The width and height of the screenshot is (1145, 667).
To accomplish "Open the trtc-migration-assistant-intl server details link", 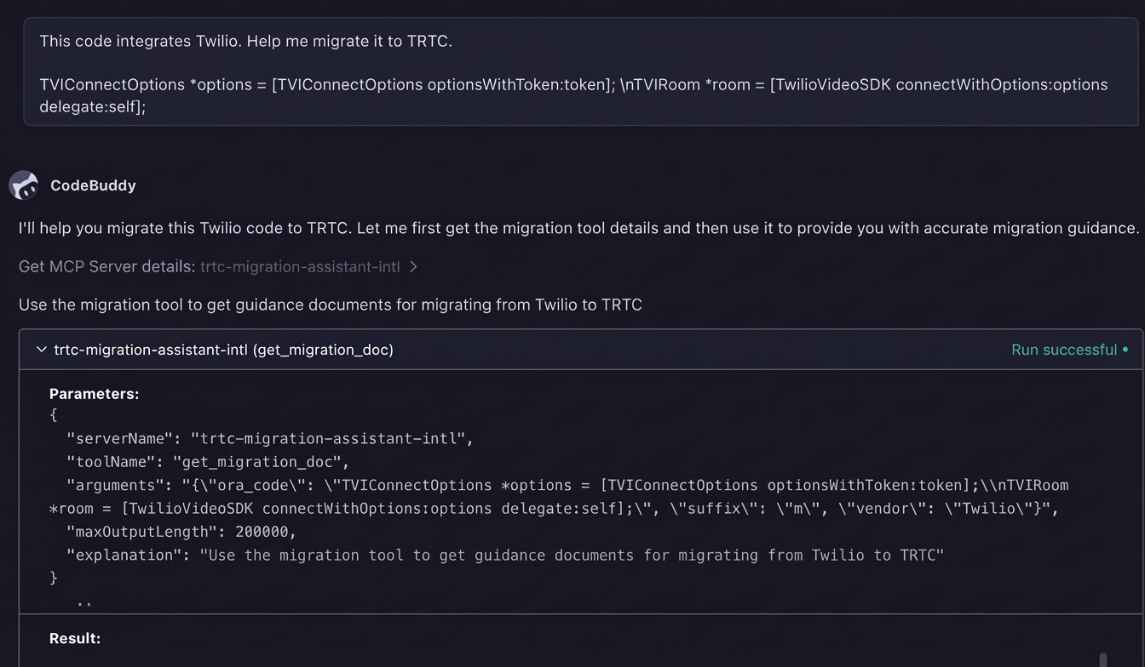I will (x=300, y=267).
